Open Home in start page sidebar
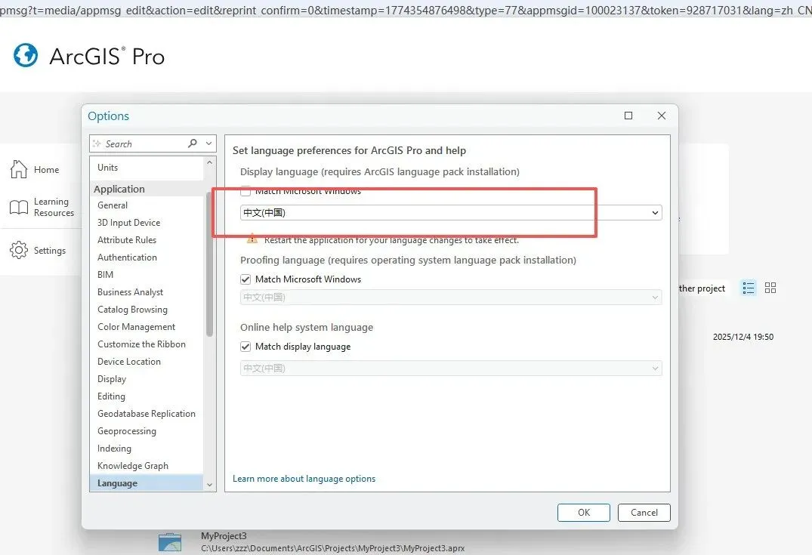This screenshot has height=555, width=812. 47,170
